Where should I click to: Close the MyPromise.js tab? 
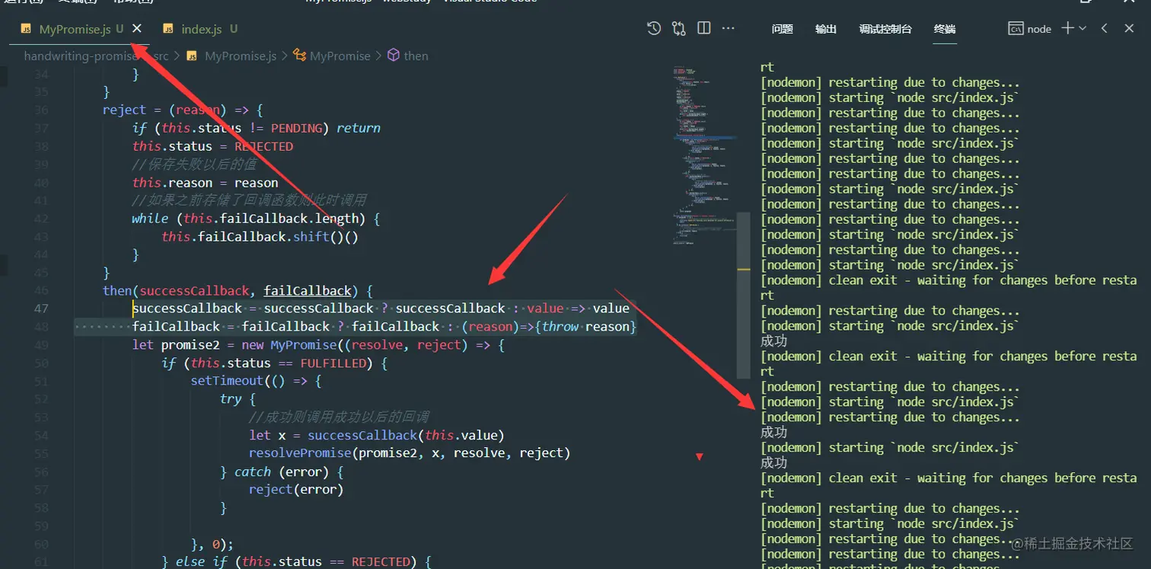[137, 28]
